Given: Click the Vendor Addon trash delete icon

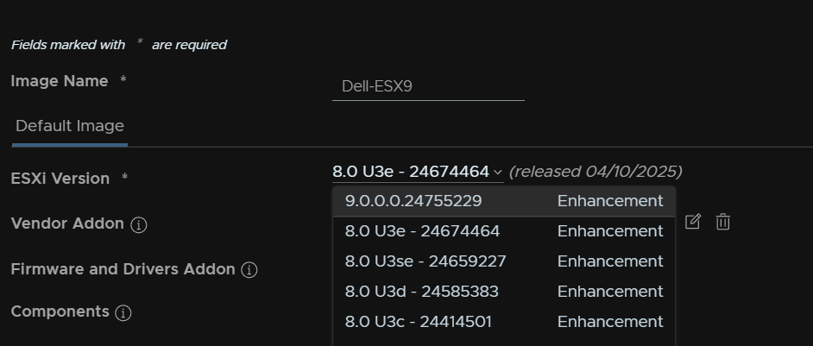Looking at the screenshot, I should [722, 222].
